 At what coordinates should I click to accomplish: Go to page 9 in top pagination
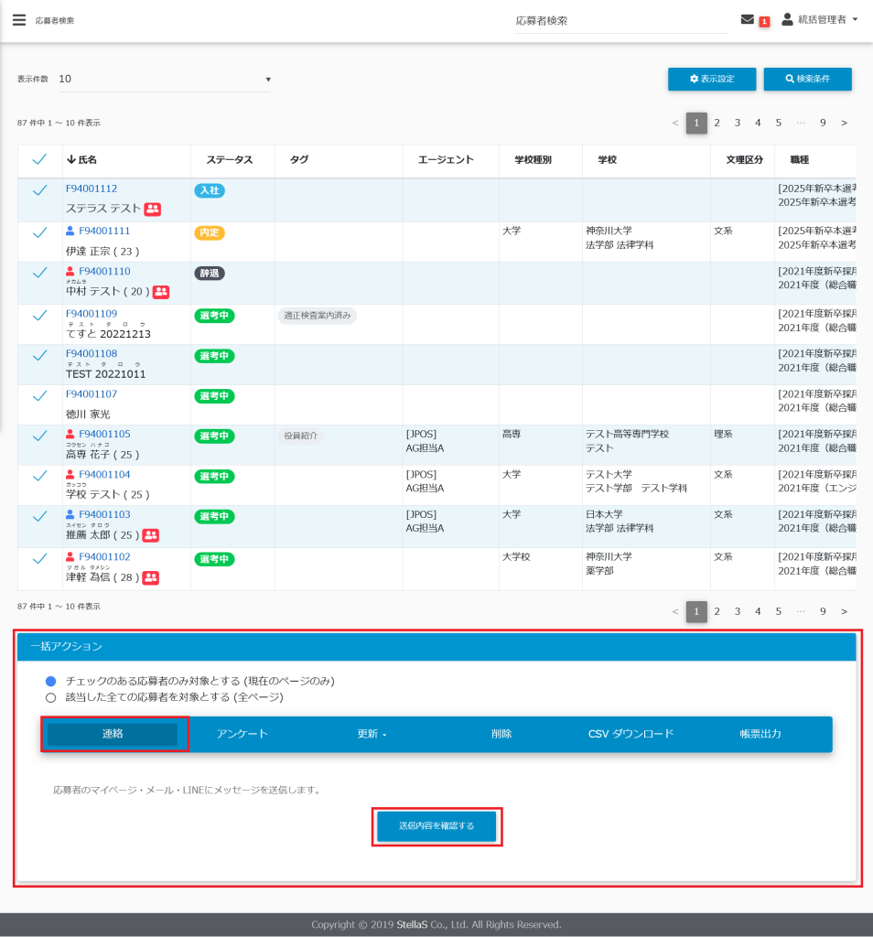(823, 123)
